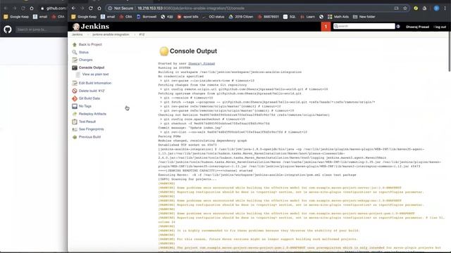Screen dimensions: 451x253
Task: Open the 2019 Citizen bookmark
Action: (x=241, y=17)
